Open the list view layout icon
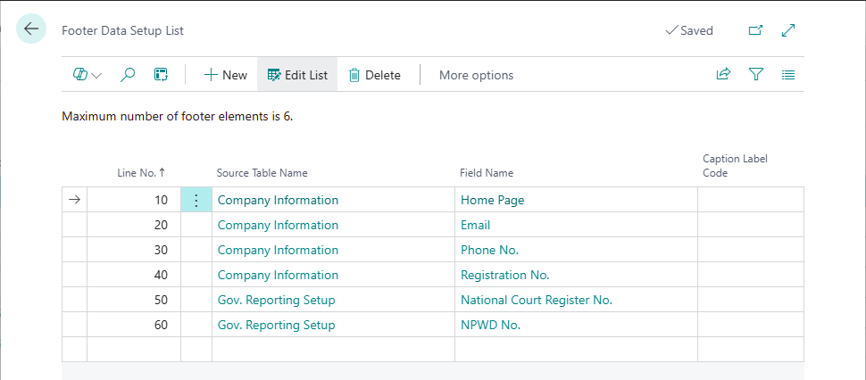Screen dimensions: 866x380 point(788,75)
